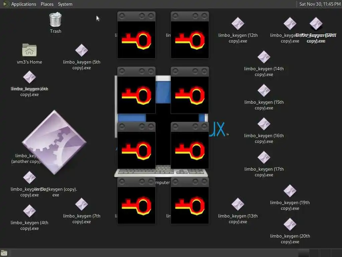This screenshot has height=257, width=342.
Task: Select the limbo_keygen icon just below vm3's Home
Action: (x=29, y=77)
